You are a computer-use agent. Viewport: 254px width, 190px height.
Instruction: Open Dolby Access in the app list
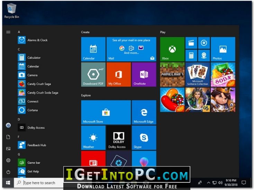click(x=37, y=127)
